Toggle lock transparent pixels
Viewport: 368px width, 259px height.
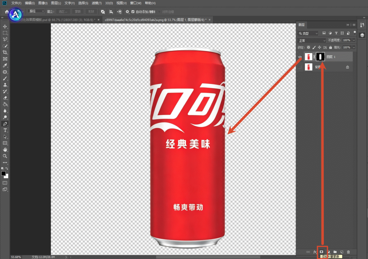pos(308,47)
